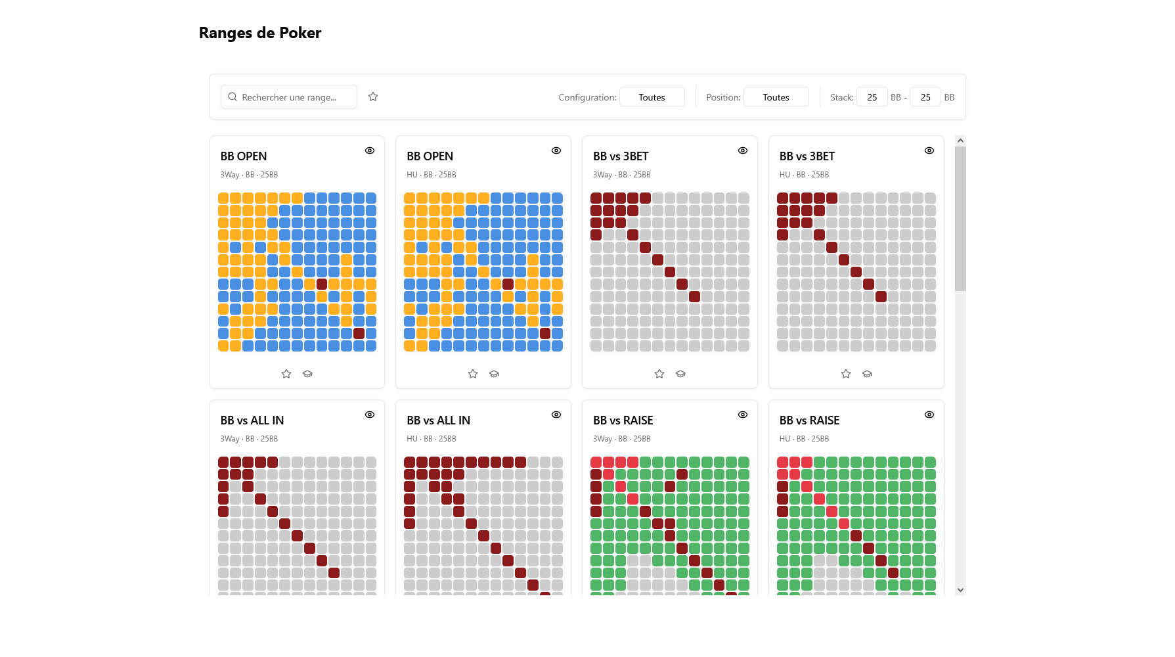Open the BB vs ALL IN 3Way title

252,420
